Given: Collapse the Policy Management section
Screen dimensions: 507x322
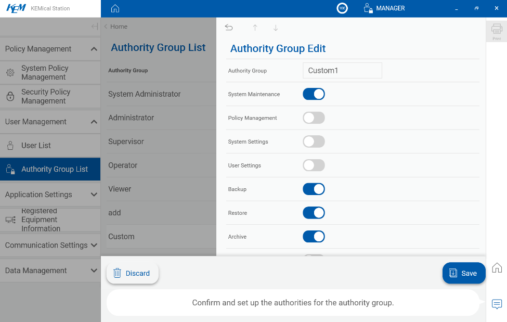Looking at the screenshot, I should coord(94,49).
